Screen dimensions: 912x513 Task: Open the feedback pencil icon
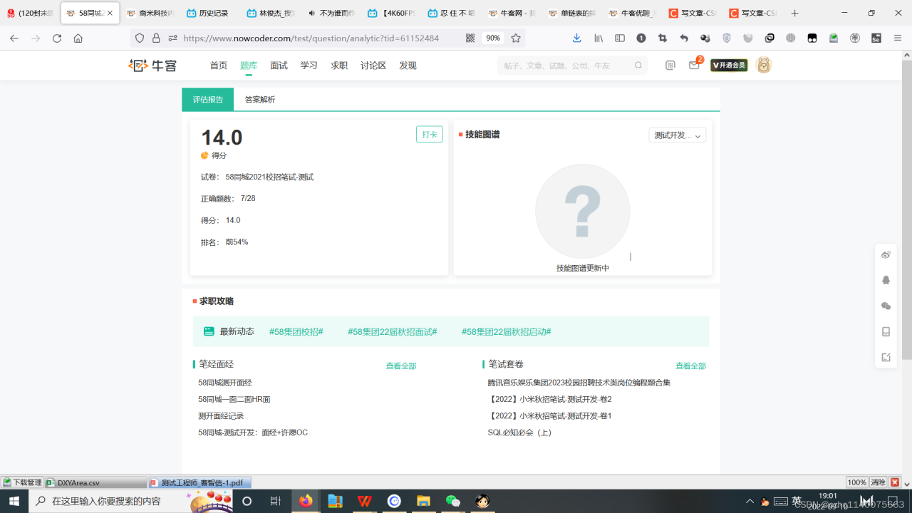pyautogui.click(x=886, y=357)
